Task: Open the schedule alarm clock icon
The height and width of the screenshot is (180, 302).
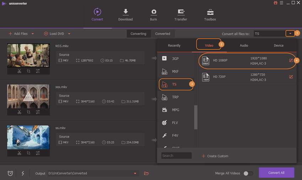Action: coord(10,173)
